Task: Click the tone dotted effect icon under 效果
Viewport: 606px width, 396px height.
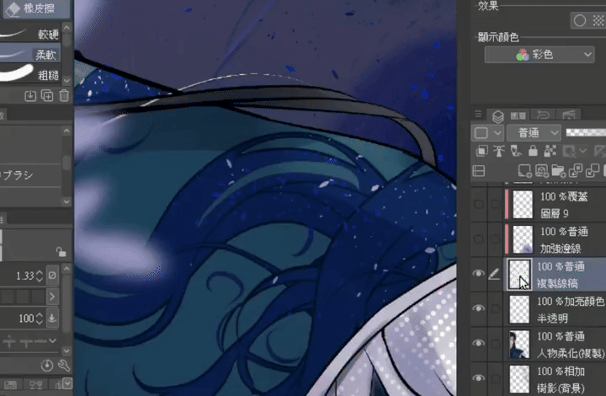Action: tap(598, 20)
